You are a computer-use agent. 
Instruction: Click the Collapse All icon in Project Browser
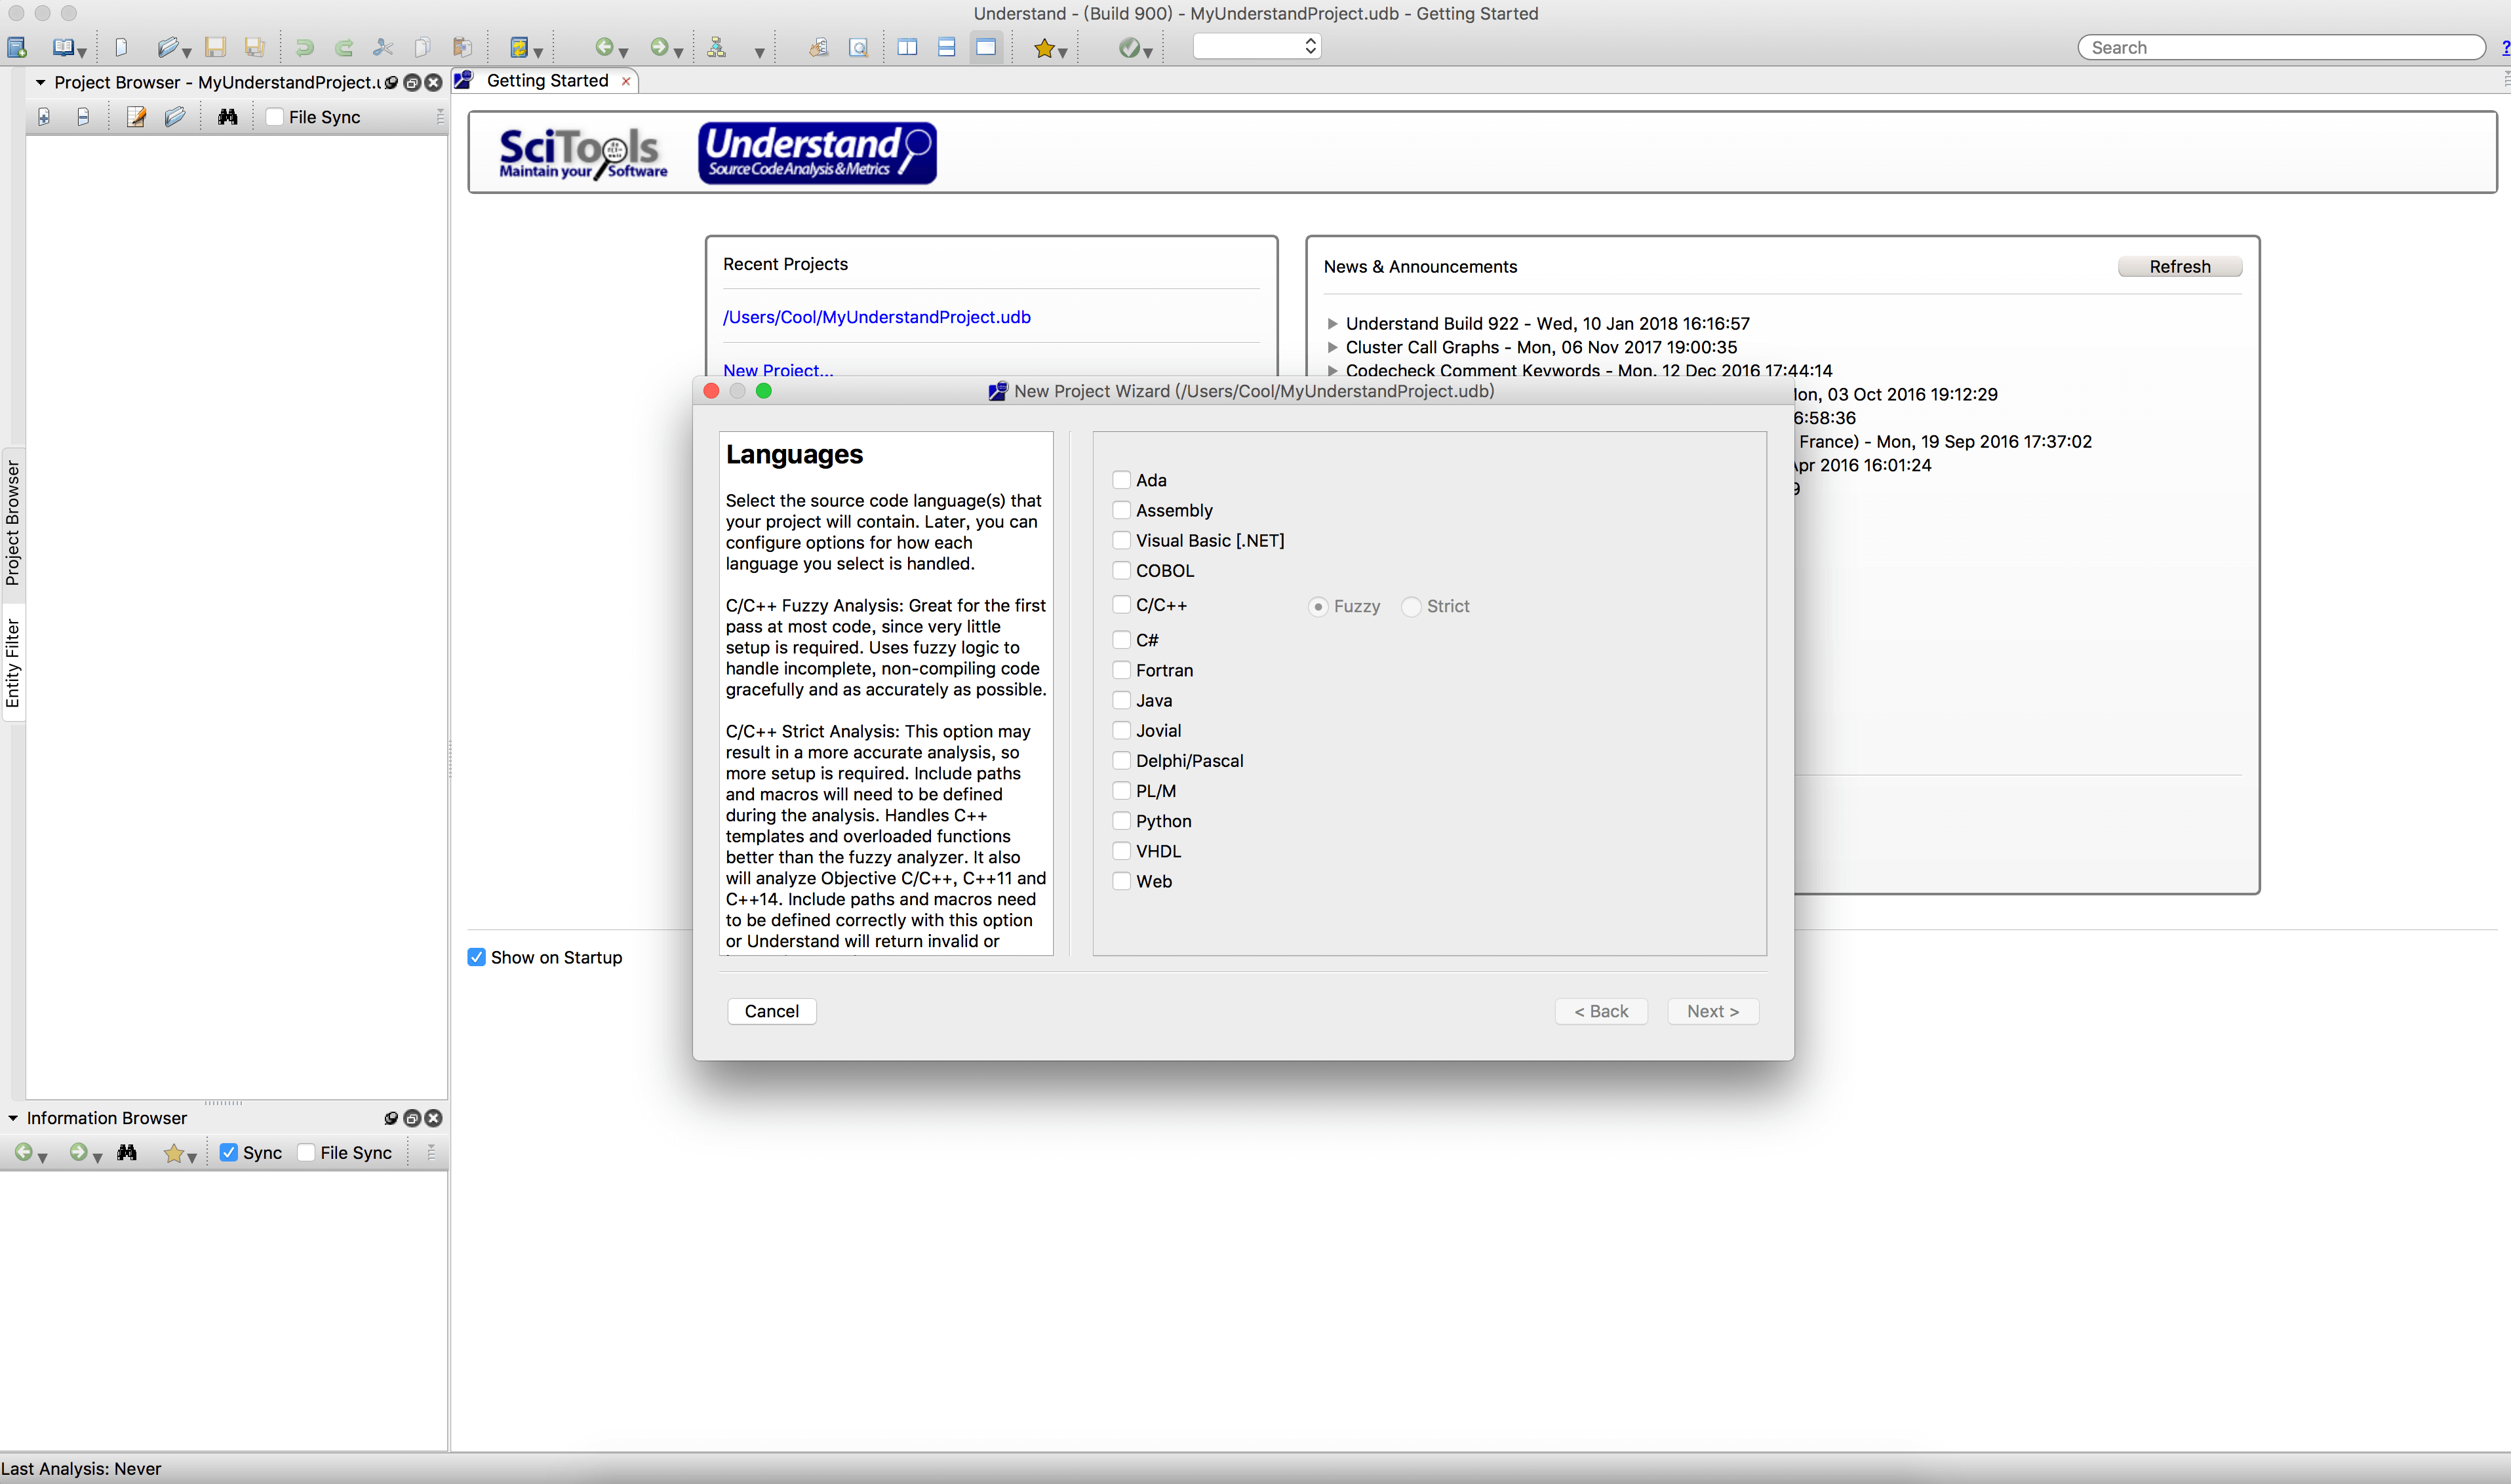83,117
